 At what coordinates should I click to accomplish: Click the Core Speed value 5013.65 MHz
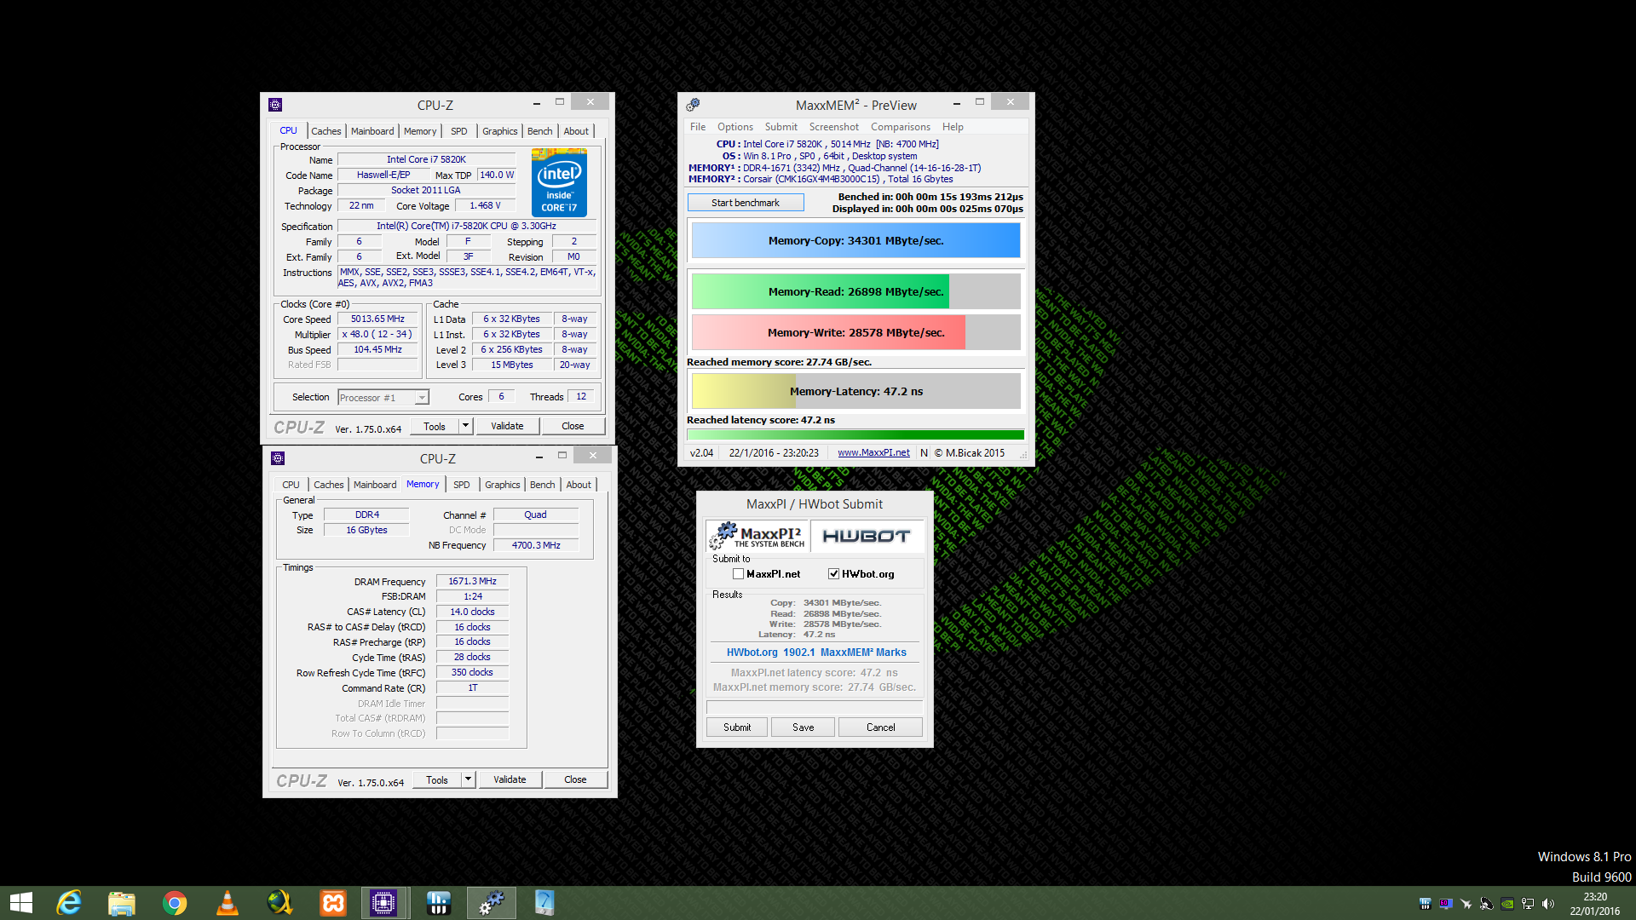[x=377, y=319]
